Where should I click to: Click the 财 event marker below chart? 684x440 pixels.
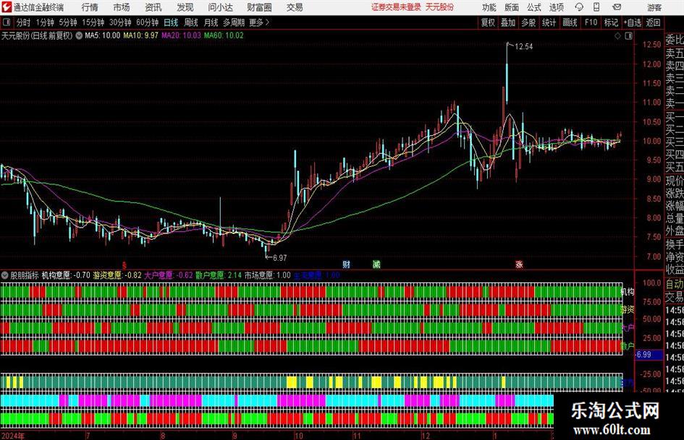pos(347,264)
